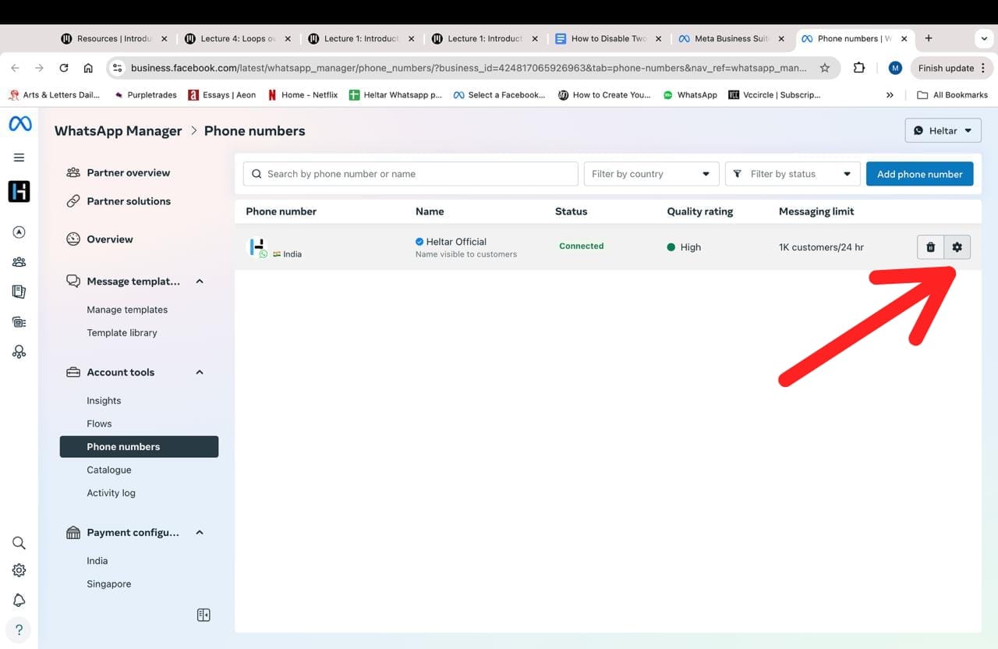Click the Add phone number button
The image size is (998, 649).
(919, 174)
